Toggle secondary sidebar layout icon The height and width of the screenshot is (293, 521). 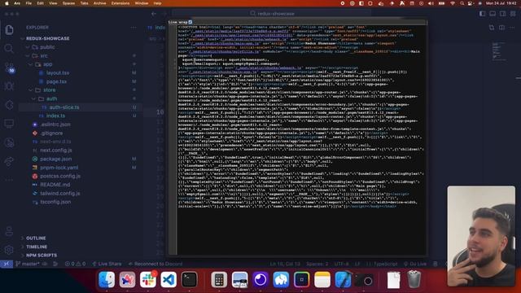pyautogui.click(x=503, y=14)
